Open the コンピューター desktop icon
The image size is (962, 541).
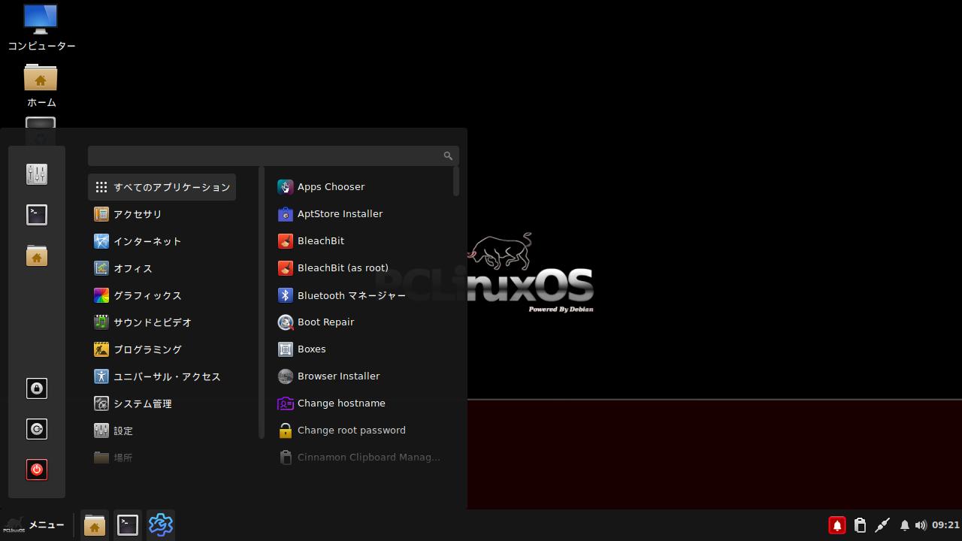point(41,28)
